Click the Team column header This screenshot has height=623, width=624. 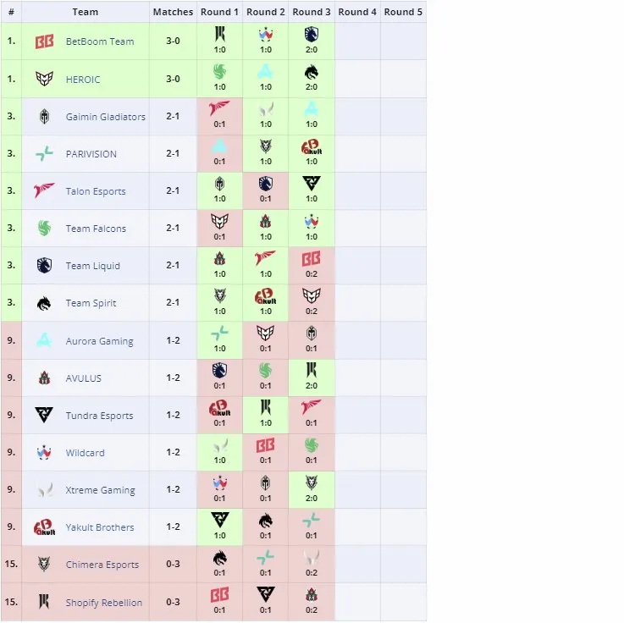[x=86, y=12]
